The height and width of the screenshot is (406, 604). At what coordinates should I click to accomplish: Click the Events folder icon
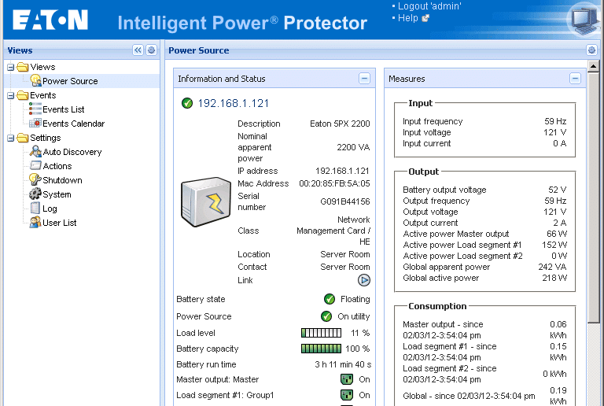[x=23, y=95]
